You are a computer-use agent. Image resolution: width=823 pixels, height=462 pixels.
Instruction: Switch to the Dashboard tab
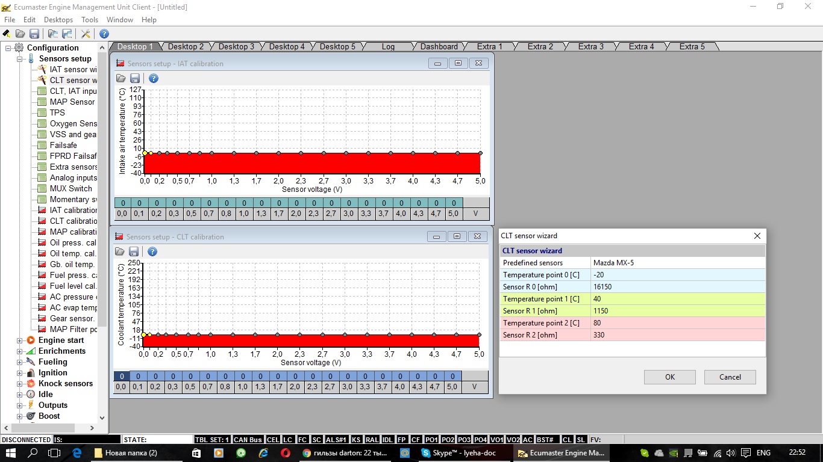tap(439, 46)
